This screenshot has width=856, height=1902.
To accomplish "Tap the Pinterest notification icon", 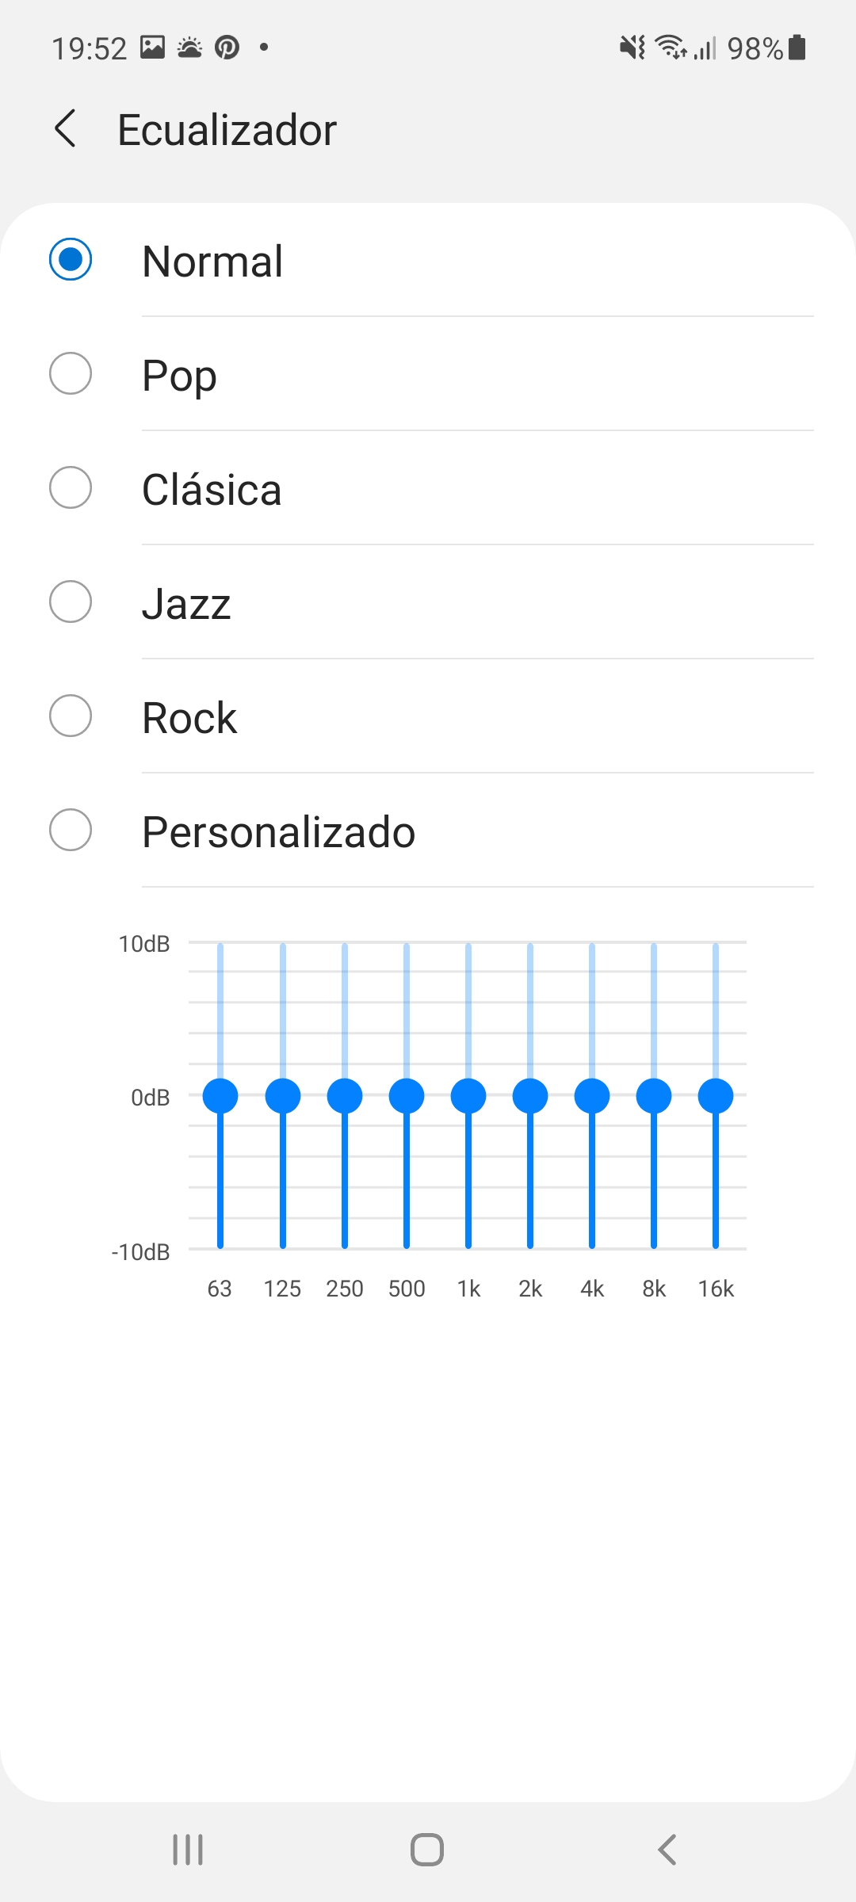I will click(x=227, y=48).
